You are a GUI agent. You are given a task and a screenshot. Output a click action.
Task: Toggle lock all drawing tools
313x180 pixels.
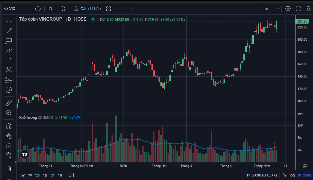[x=9, y=146]
